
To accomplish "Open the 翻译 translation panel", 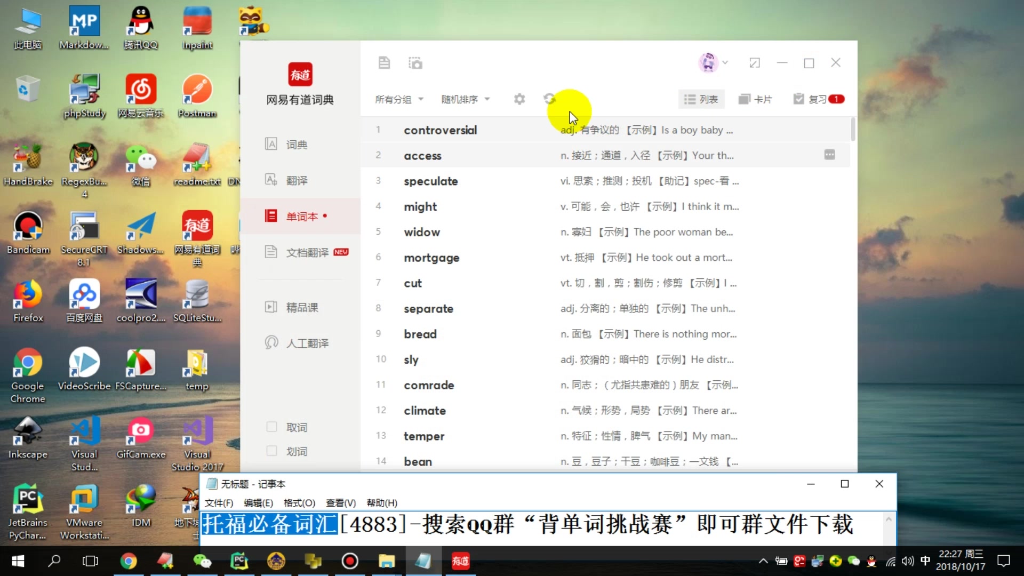I will point(297,180).
